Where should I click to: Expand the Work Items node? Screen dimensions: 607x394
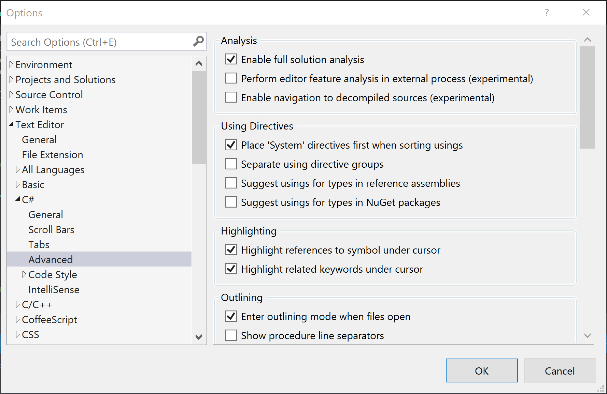pos(11,109)
